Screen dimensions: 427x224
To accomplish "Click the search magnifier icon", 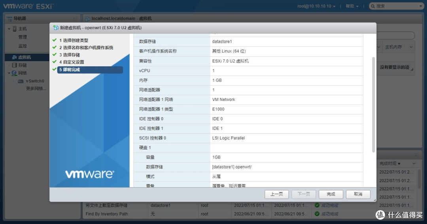I will [x=372, y=6].
